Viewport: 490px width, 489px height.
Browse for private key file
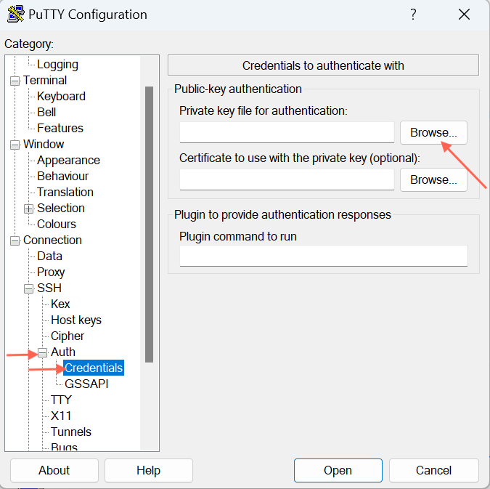[433, 133]
